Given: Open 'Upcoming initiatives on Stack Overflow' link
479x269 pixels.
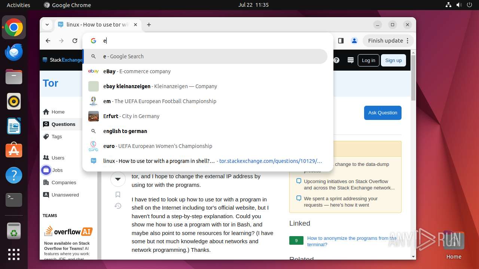Looking at the screenshot, I should click(349, 185).
